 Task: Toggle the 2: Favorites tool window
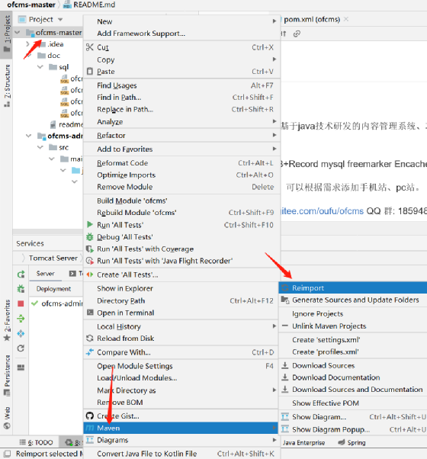click(x=6, y=320)
